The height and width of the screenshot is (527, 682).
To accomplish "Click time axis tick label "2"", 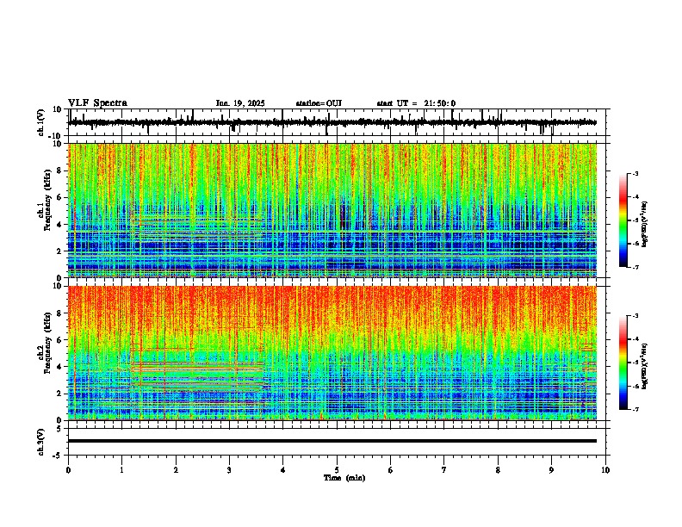I will pyautogui.click(x=176, y=470).
